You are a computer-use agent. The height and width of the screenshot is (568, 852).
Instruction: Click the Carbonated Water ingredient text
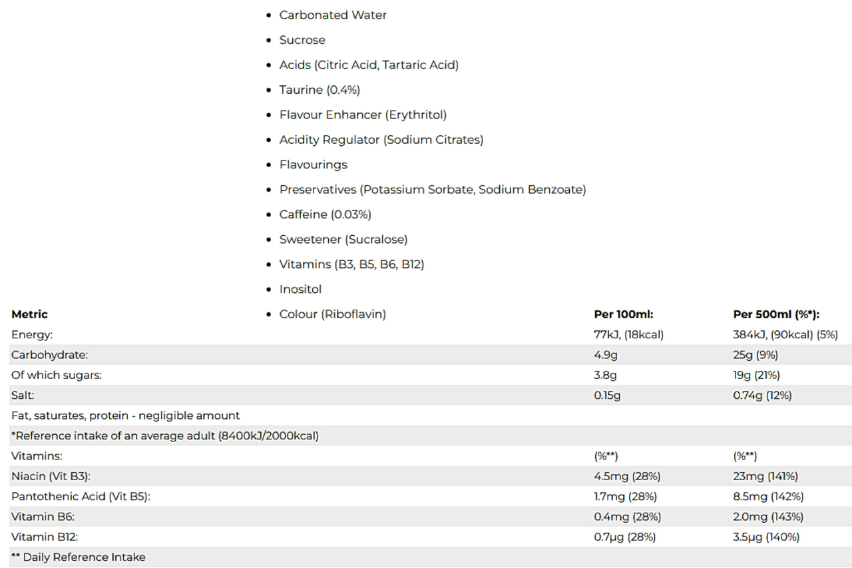pyautogui.click(x=333, y=15)
